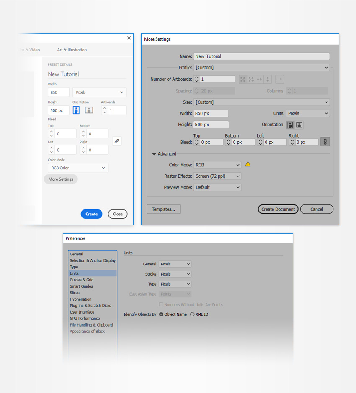
Task: Click the Grid by Row artboard layout icon
Action: point(243,79)
